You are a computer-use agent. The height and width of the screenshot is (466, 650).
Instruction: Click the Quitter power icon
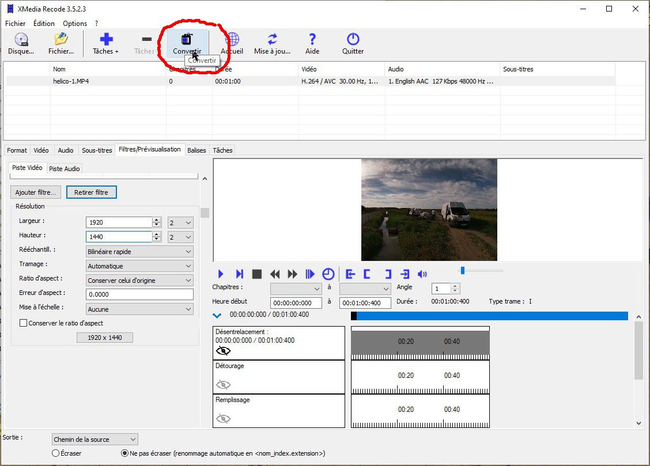[x=353, y=44]
